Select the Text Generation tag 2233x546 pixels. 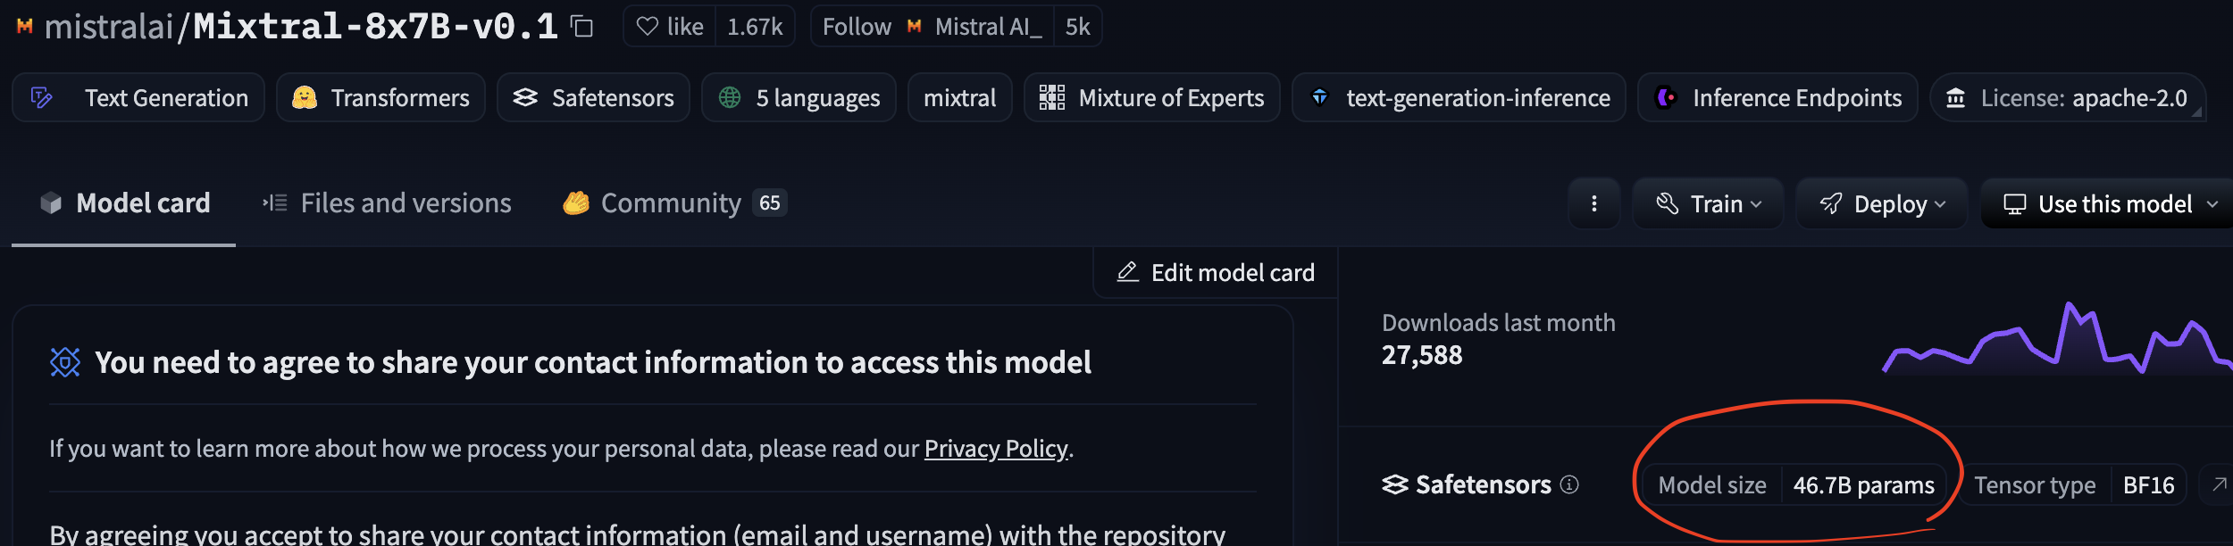(138, 97)
